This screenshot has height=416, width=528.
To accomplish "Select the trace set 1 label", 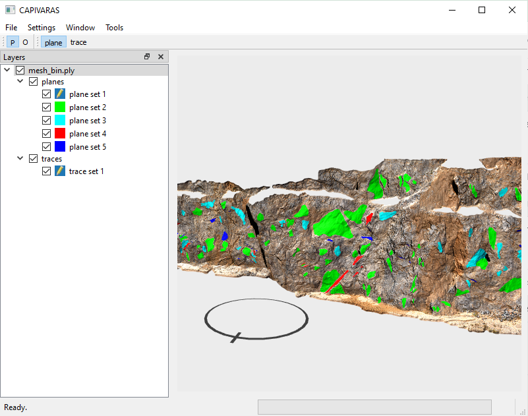I will [x=86, y=171].
